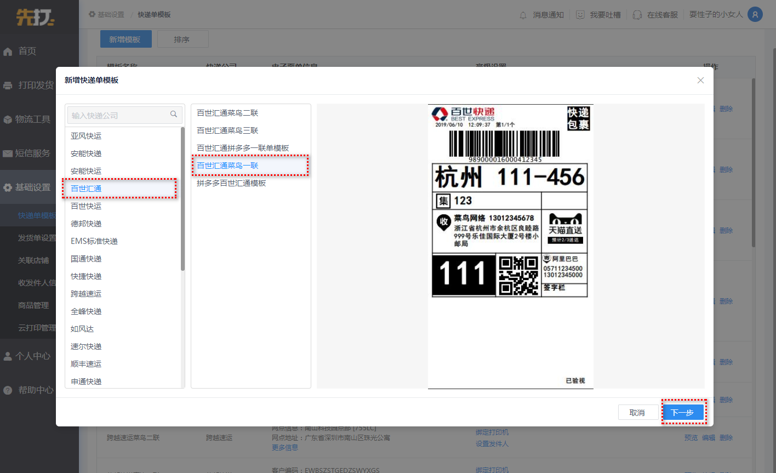This screenshot has width=776, height=473.
Task: Open 发货单设置 submenu item
Action: 37,238
